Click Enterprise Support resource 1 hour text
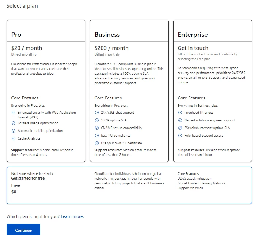The height and width of the screenshot is (235, 266). coord(209,152)
